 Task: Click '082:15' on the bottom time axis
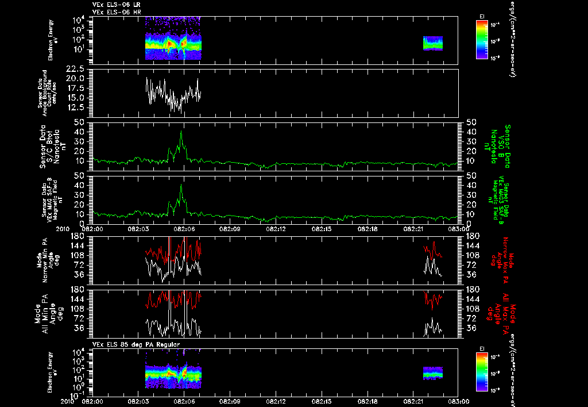322,401
